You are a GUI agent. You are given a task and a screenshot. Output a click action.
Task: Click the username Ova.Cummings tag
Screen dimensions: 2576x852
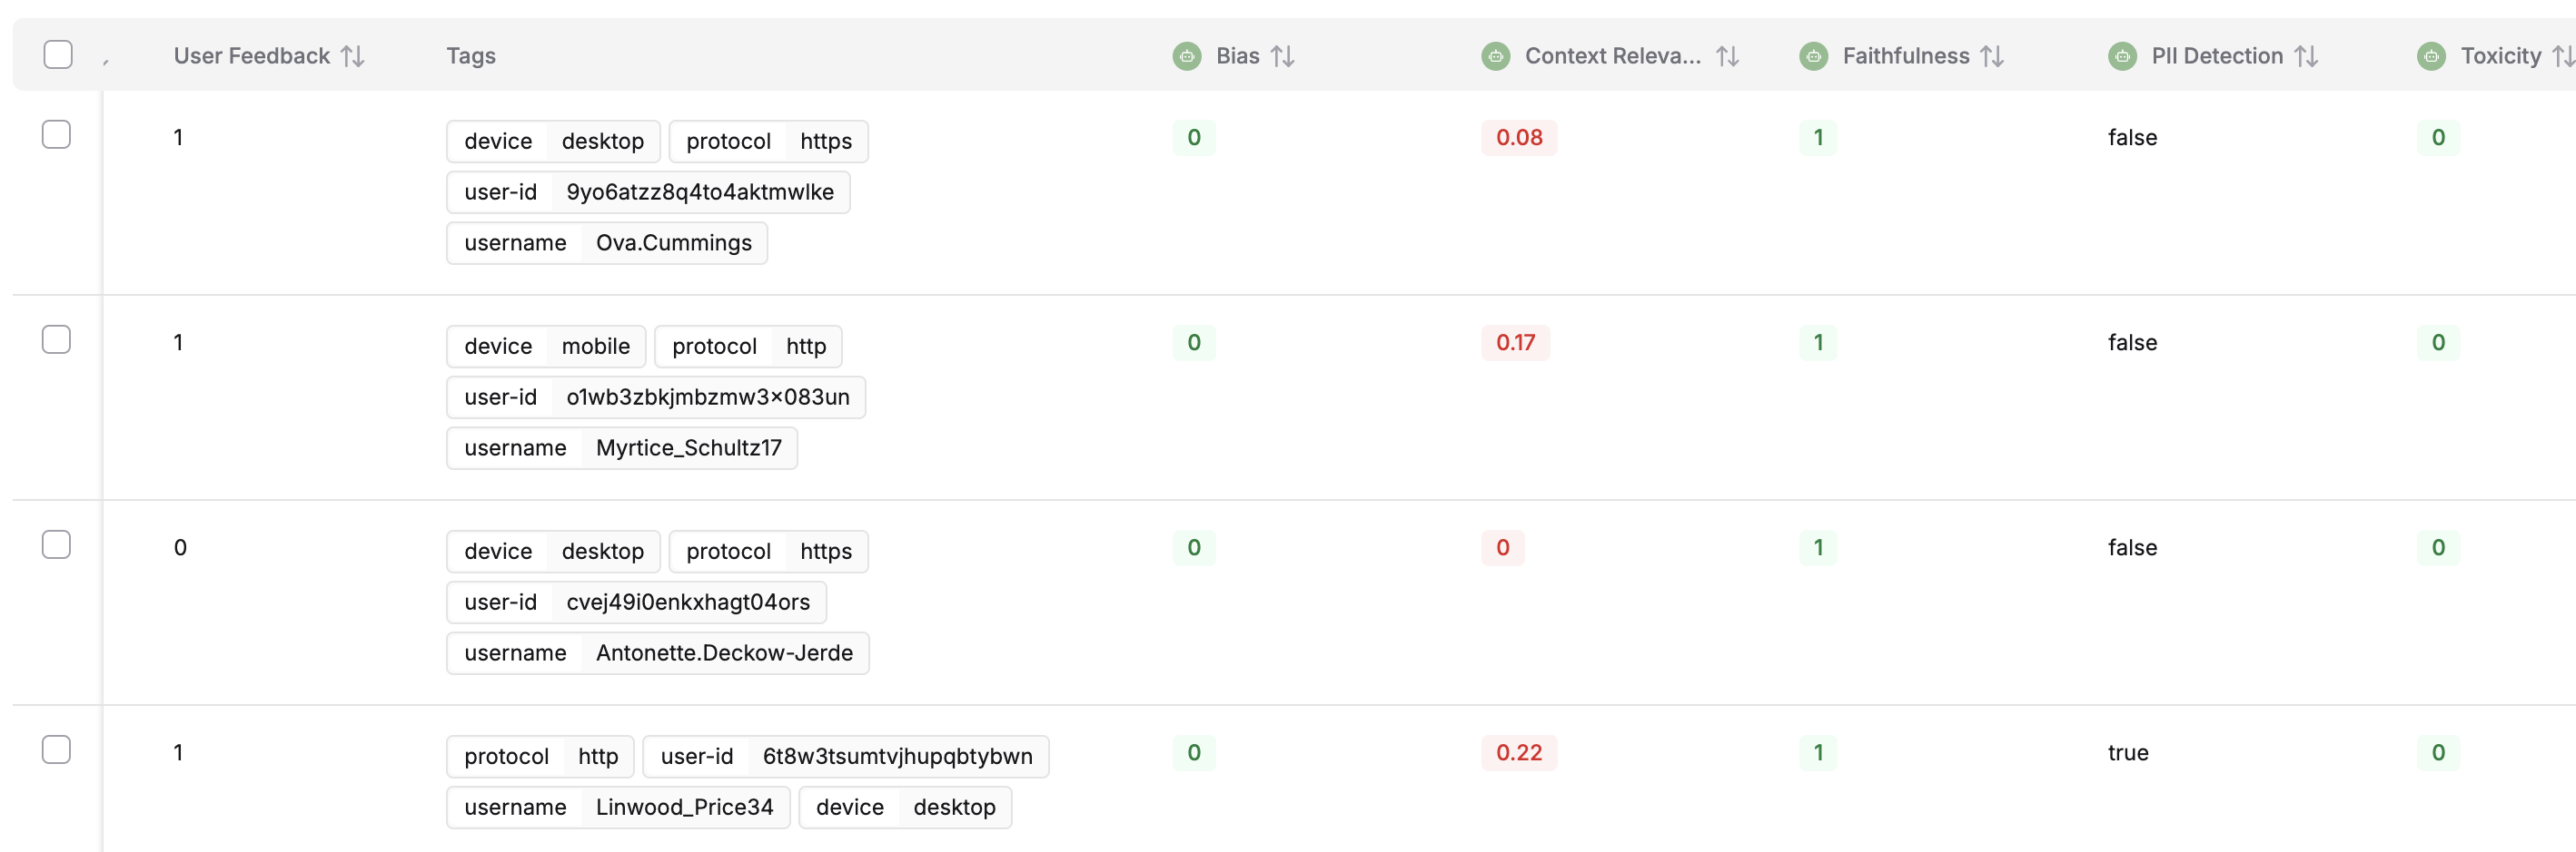coord(606,242)
